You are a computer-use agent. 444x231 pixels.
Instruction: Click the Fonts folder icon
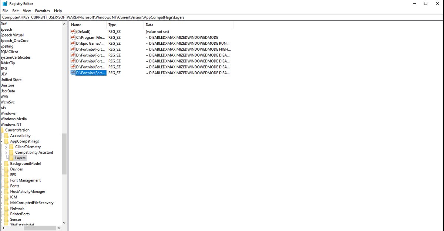click(7, 186)
